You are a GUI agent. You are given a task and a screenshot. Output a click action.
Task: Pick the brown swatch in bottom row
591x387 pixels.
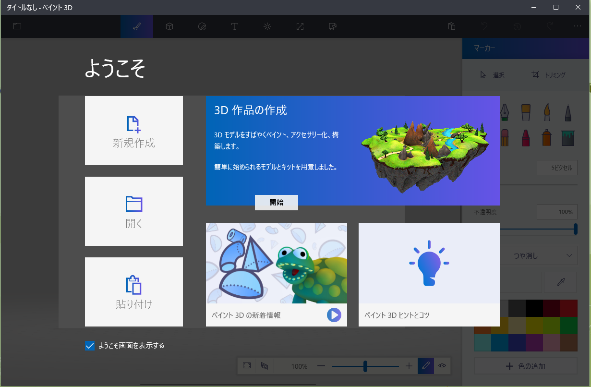(x=569, y=342)
